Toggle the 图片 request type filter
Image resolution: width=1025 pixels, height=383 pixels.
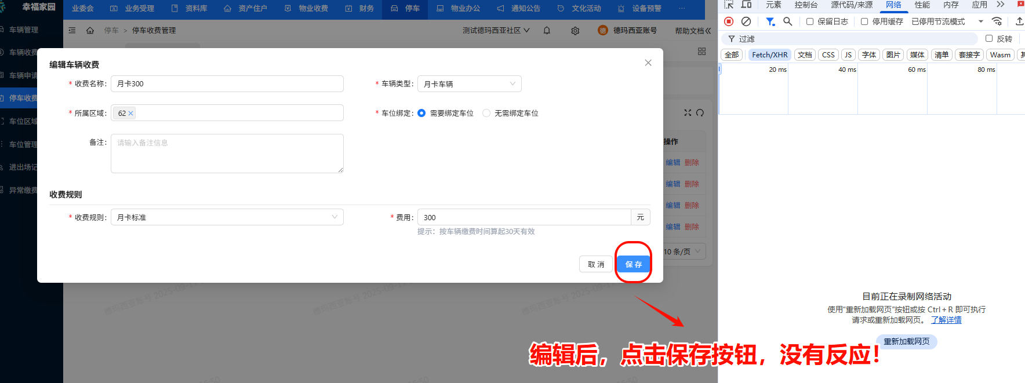[893, 55]
